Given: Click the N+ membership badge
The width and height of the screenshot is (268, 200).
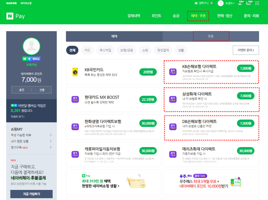Looking at the screenshot, I should coord(31,59).
